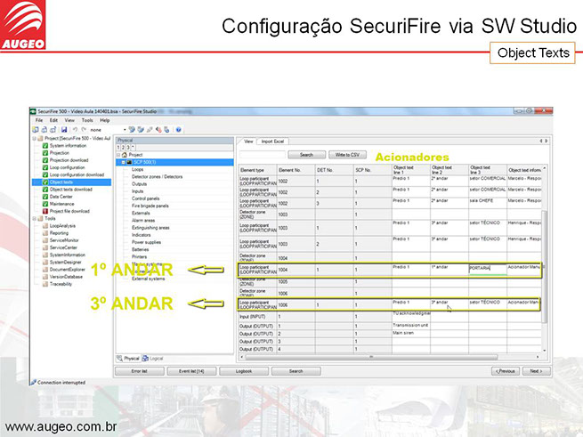Screen dimensions: 583x437
Task: Click the Write to CSV button
Action: (x=348, y=154)
